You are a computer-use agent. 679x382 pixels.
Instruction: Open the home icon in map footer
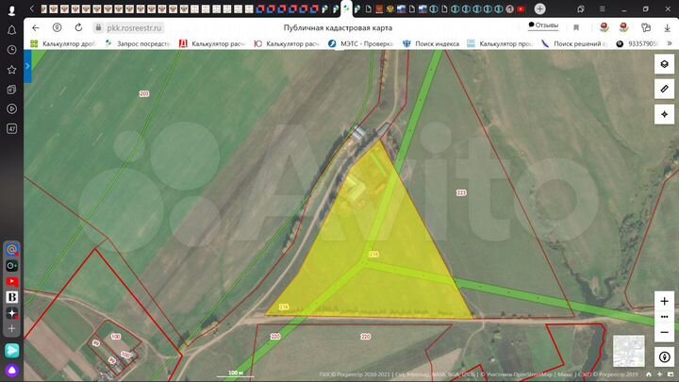[x=649, y=374]
